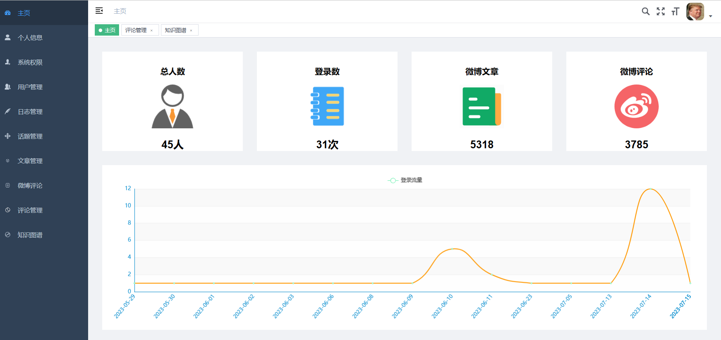Click the 2023-05-29 axis label
Viewport: 721px width, 340px height.
[x=125, y=306]
